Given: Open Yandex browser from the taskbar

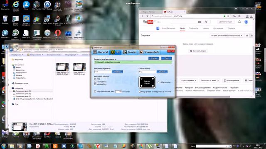Looking at the screenshot, I should (98, 146).
